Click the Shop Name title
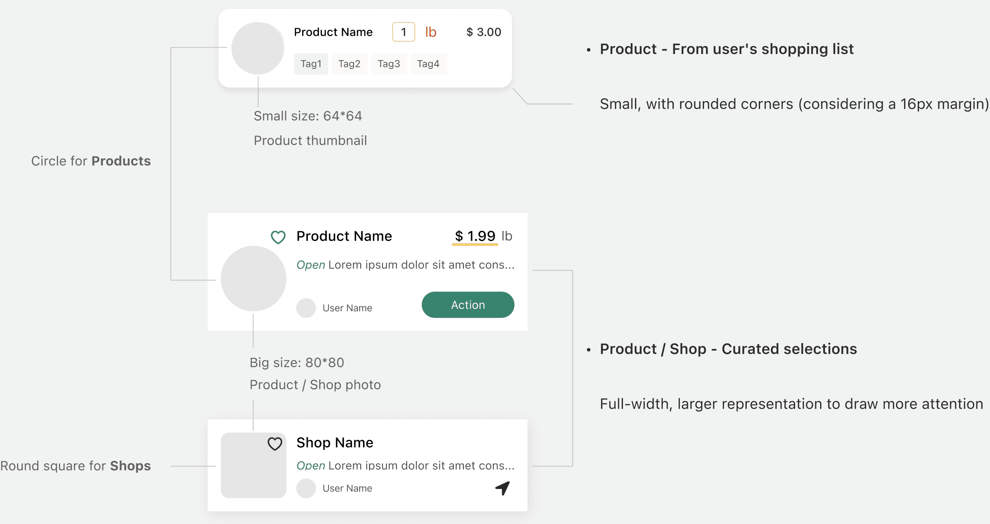This screenshot has width=990, height=524. (x=334, y=443)
